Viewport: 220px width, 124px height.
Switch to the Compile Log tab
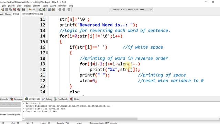click(33, 99)
